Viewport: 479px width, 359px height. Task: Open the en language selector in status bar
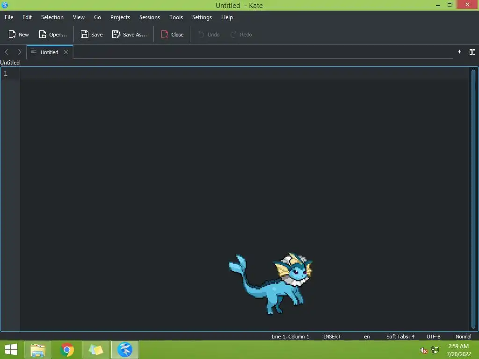click(367, 337)
